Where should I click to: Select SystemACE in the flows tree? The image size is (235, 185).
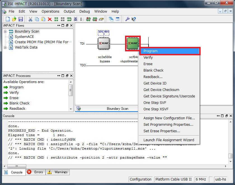(24, 37)
